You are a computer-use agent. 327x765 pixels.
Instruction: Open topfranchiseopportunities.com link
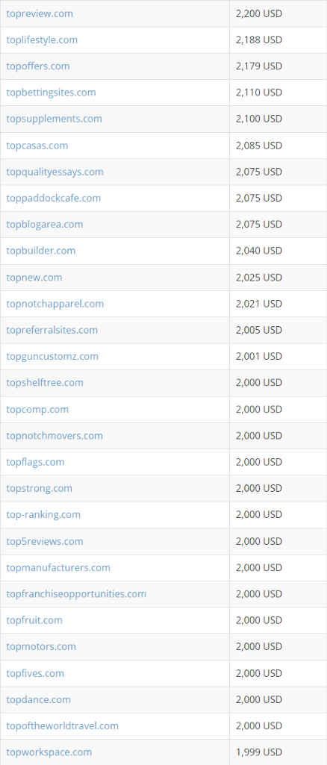point(76,594)
